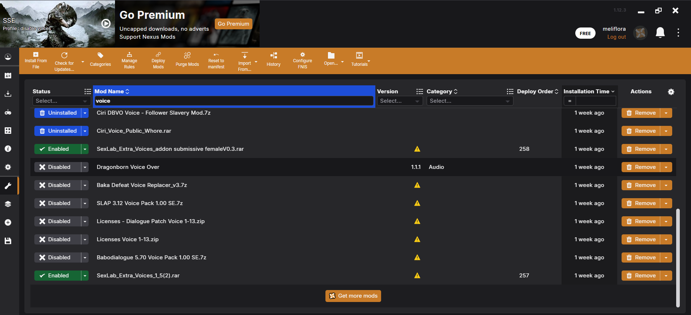The height and width of the screenshot is (315, 691).
Task: Click Configure FNIS
Action: [303, 61]
